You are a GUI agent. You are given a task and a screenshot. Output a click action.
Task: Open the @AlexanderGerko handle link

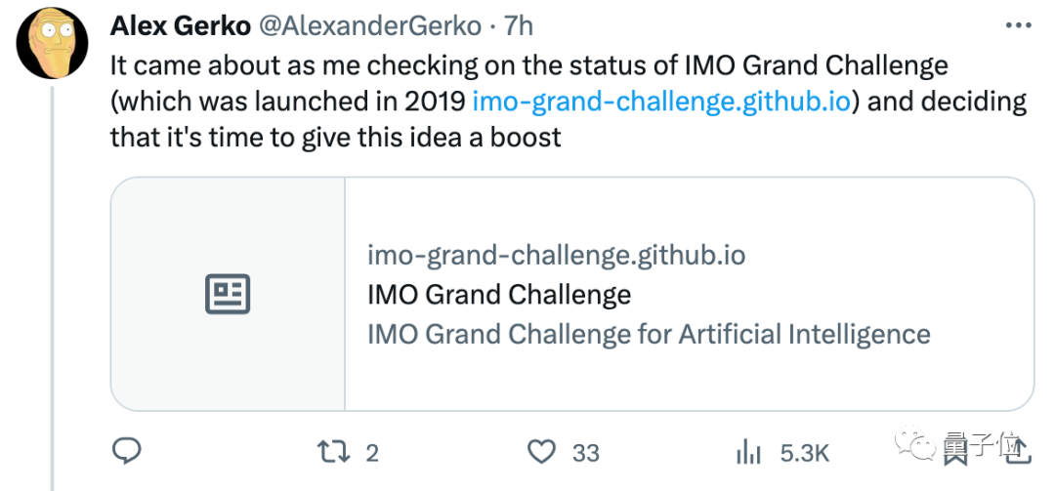tap(372, 26)
